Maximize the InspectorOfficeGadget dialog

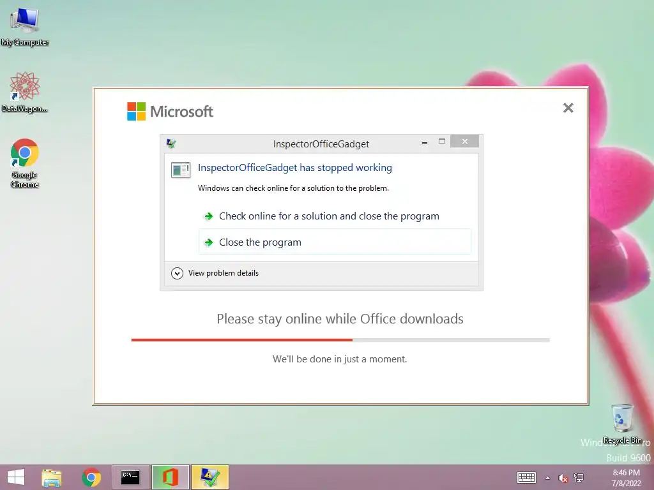(442, 142)
